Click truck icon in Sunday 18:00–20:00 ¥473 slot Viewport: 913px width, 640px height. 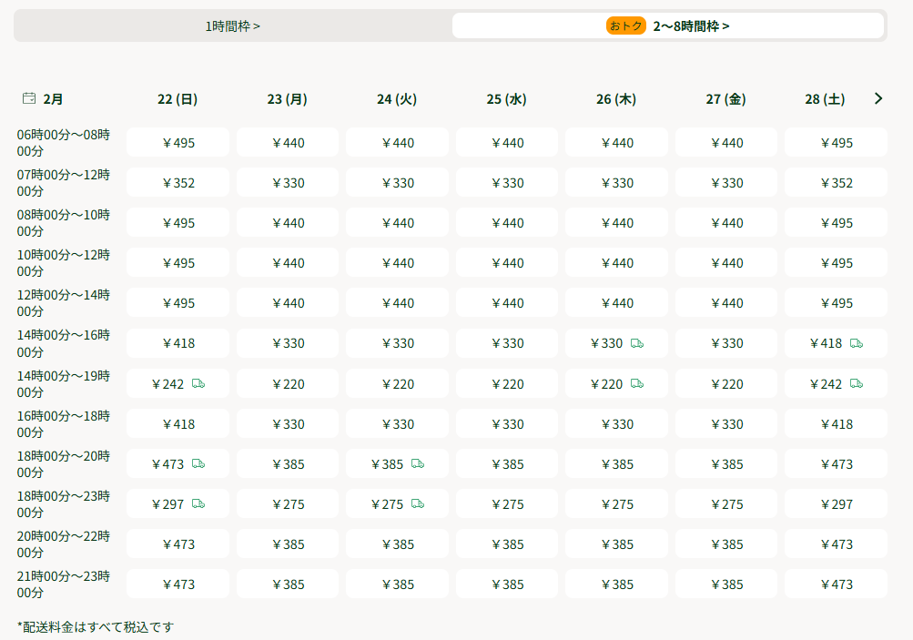(198, 463)
